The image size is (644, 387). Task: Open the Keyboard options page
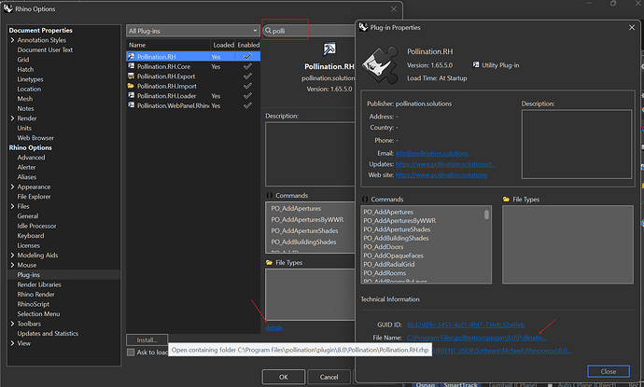point(31,236)
